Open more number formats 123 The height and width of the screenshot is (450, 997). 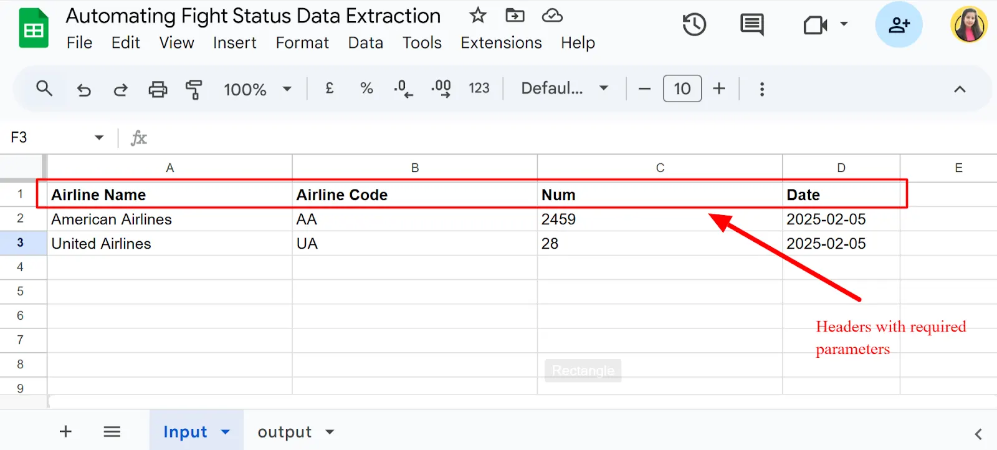click(x=479, y=89)
